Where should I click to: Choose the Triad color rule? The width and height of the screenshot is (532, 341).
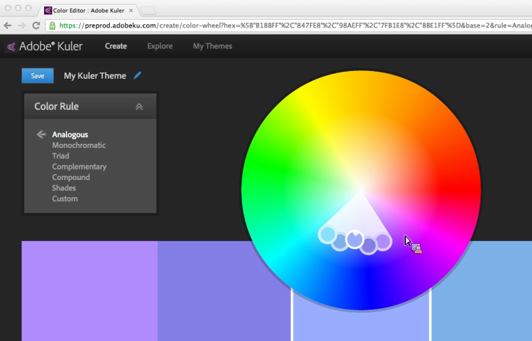tap(60, 156)
